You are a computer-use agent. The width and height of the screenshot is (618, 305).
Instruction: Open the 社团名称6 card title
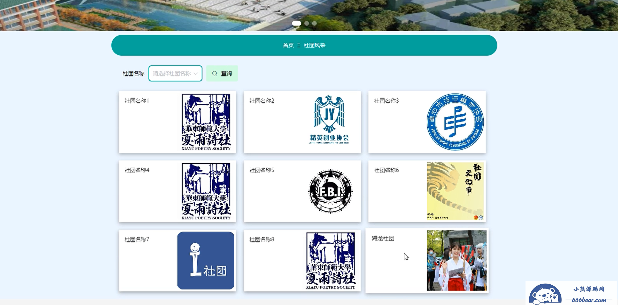pos(386,170)
